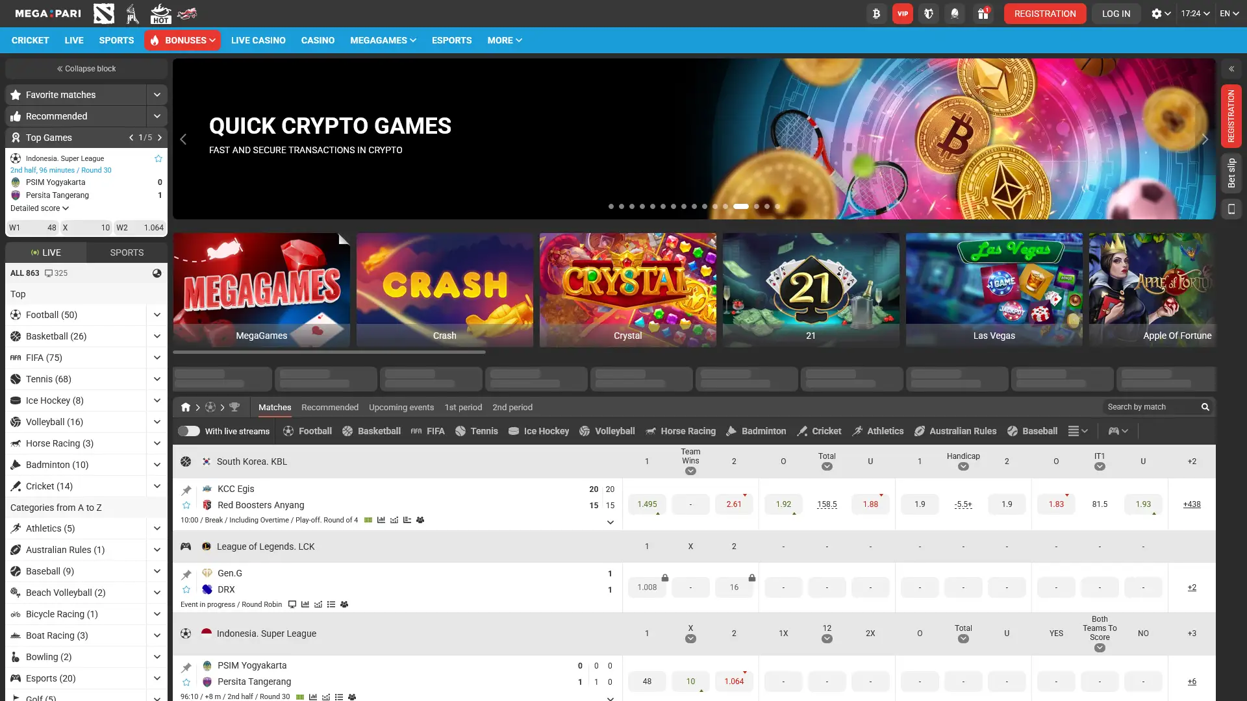Viewport: 1247px width, 701px height.
Task: Click the LOG IN button
Action: point(1116,14)
